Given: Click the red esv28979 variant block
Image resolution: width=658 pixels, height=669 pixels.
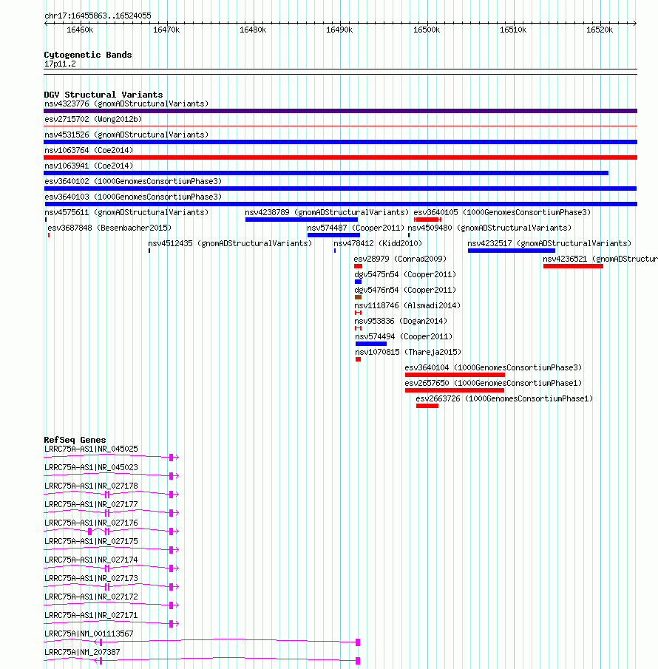Looking at the screenshot, I should [x=358, y=266].
